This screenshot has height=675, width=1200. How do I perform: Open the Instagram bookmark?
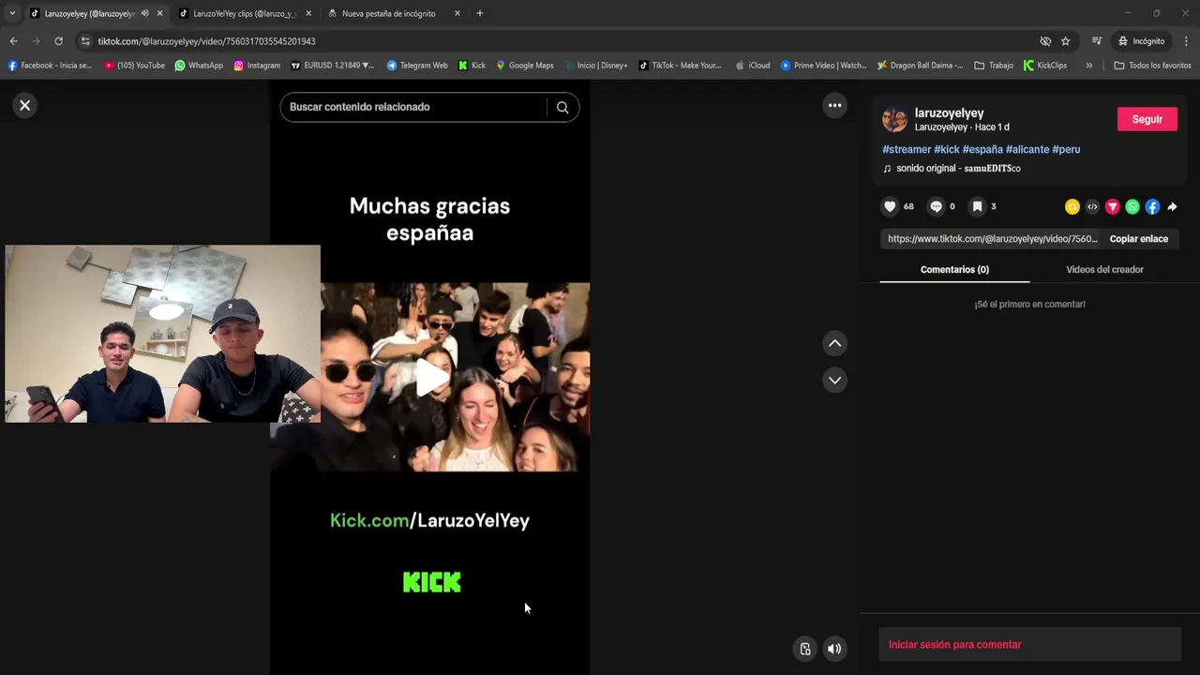click(257, 66)
